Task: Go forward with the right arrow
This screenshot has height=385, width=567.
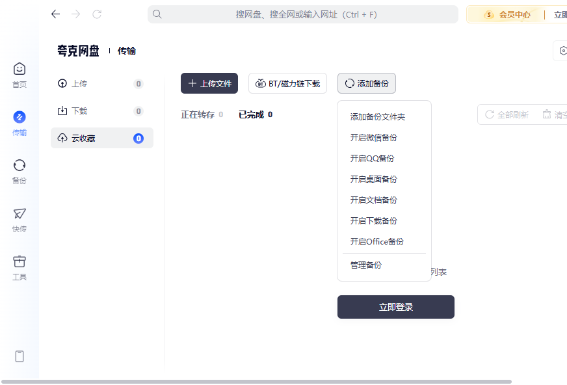Action: point(76,14)
